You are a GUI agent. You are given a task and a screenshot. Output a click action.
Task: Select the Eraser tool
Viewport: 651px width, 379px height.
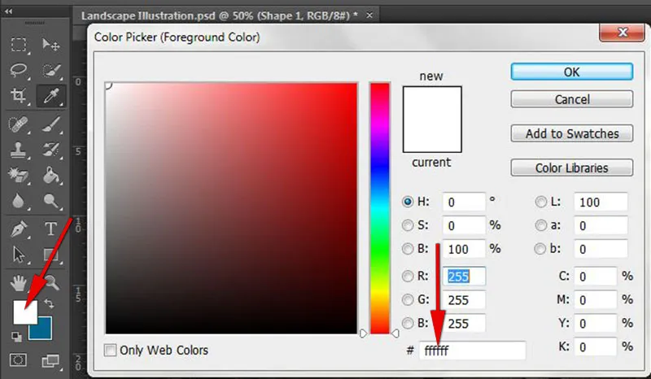tap(18, 175)
